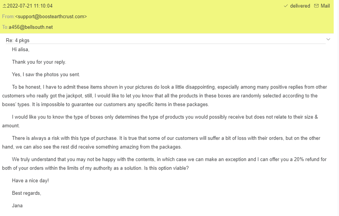Click the "Thank you for your reply." line
Viewport: 339px width, 216px height.
[39, 62]
